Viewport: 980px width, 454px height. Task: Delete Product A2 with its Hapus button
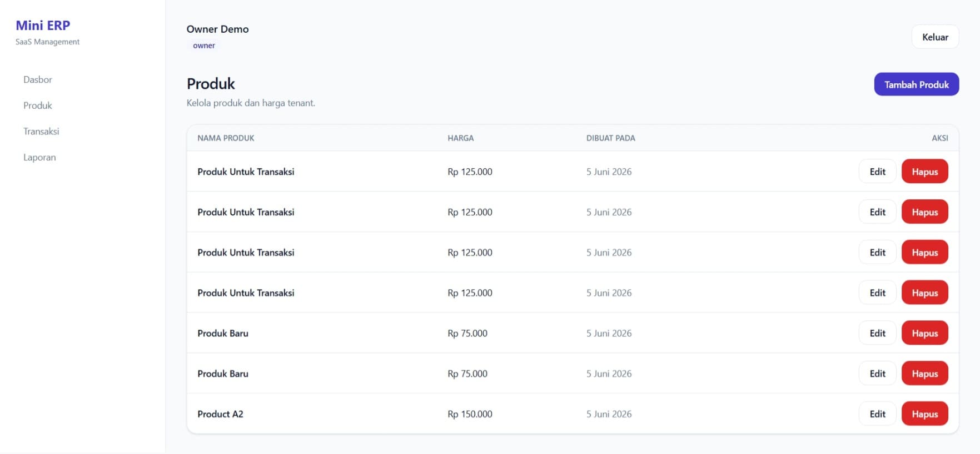pyautogui.click(x=924, y=414)
